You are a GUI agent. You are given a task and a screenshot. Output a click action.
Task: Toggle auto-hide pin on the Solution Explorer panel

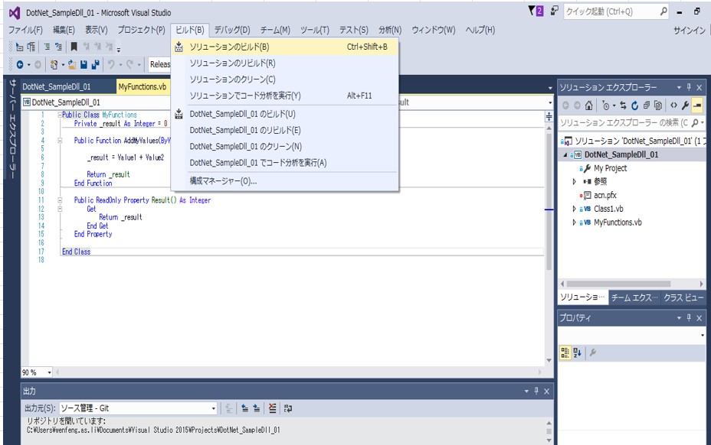[689, 86]
